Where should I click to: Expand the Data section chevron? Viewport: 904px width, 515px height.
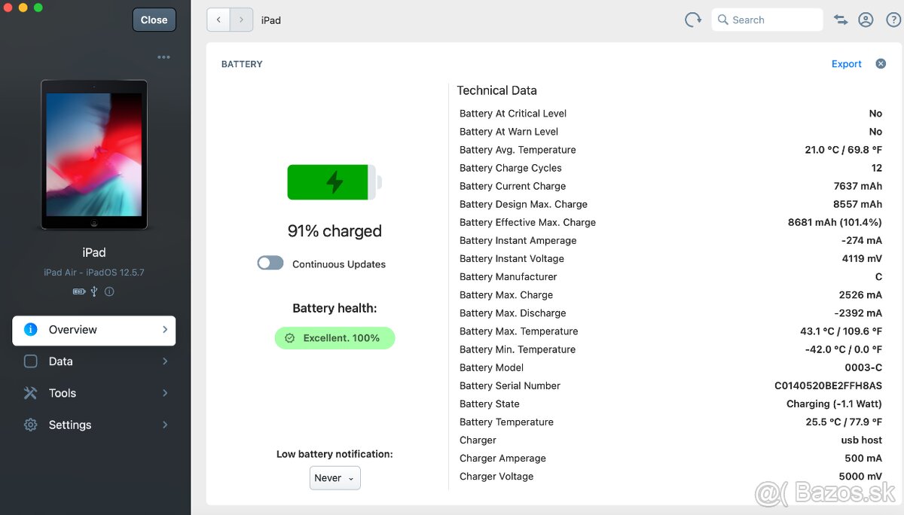[x=165, y=361]
